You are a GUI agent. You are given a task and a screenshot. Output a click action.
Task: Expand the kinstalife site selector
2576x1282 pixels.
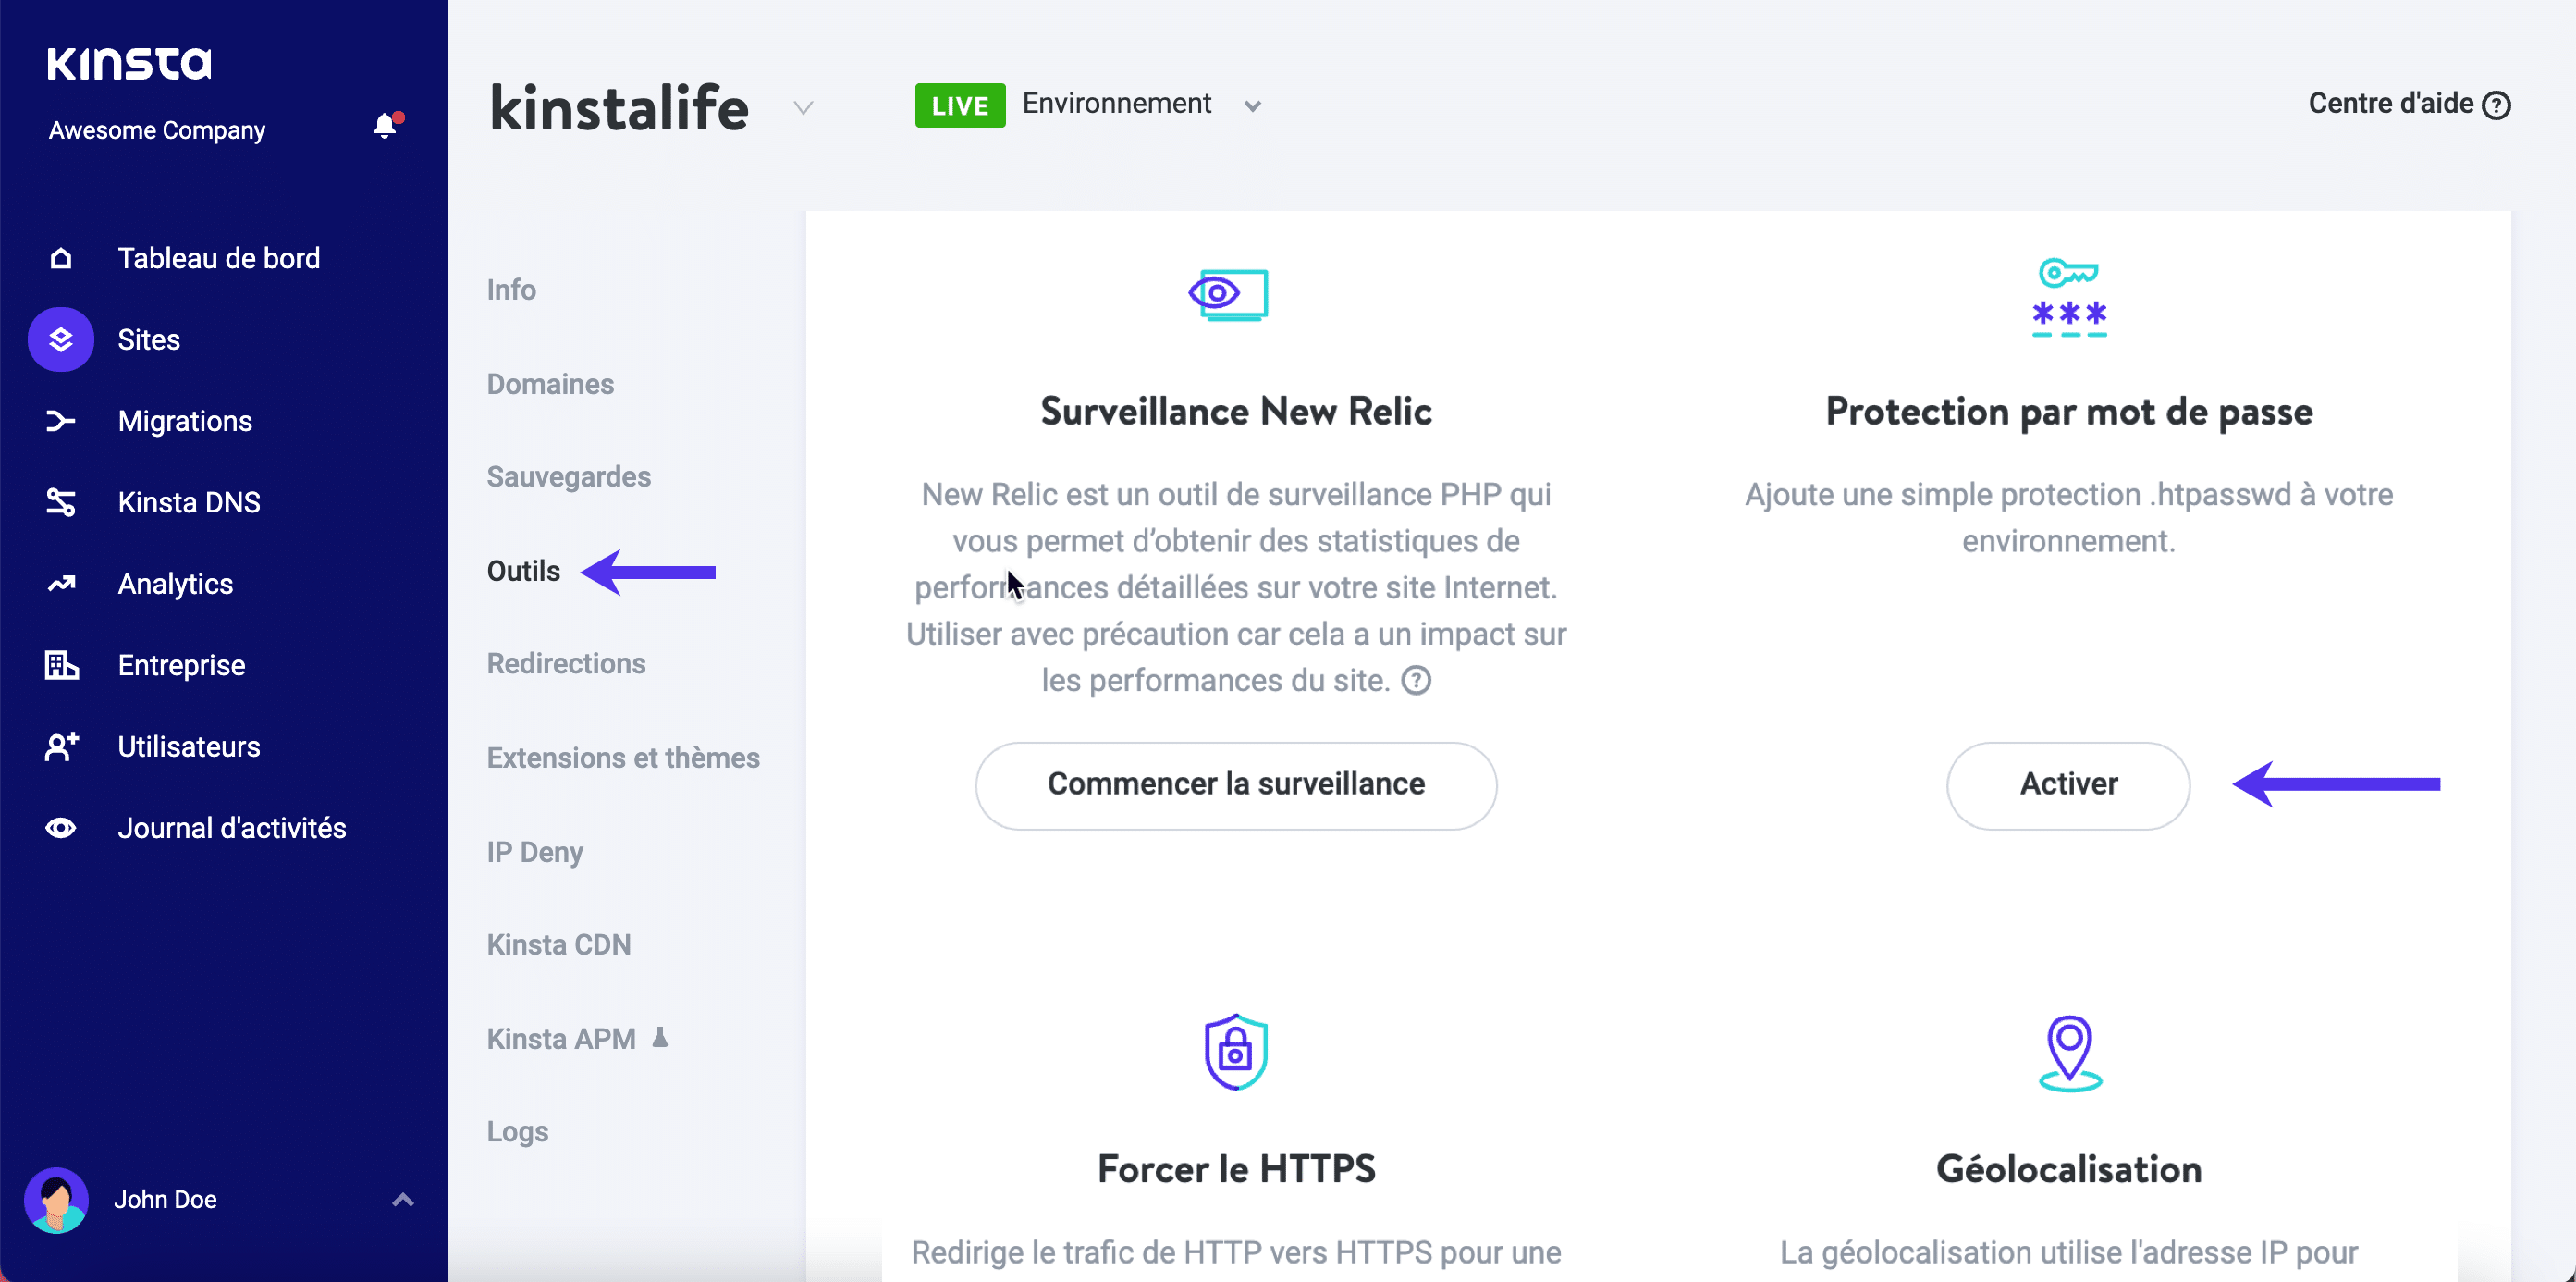point(803,107)
